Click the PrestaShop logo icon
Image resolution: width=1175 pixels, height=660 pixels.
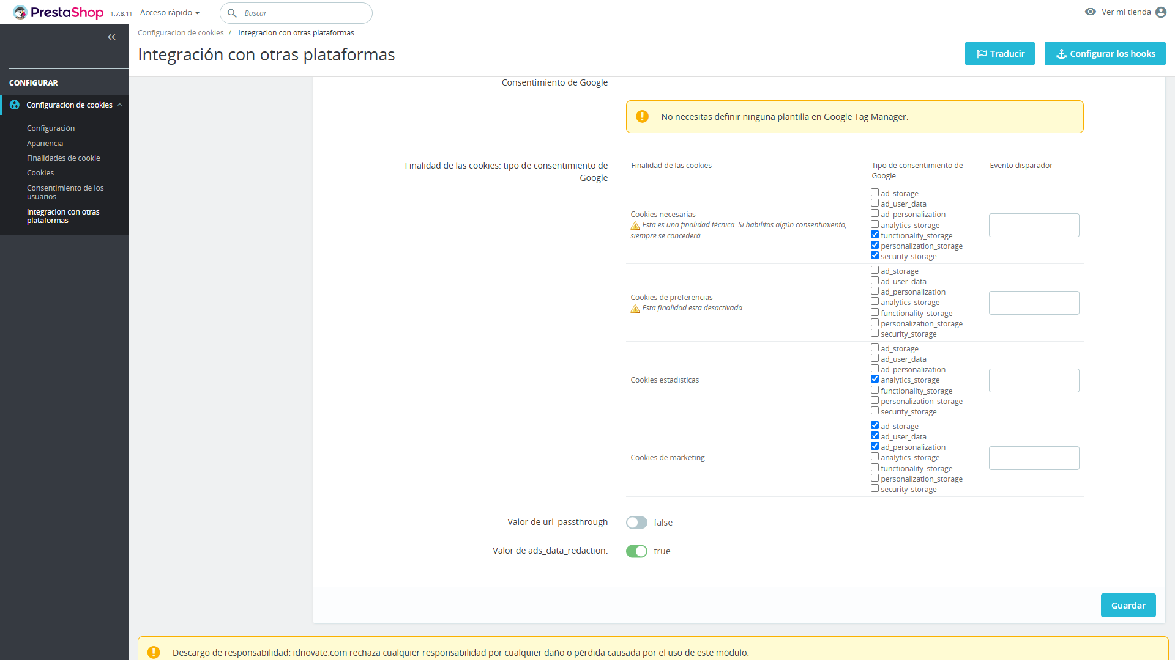(x=20, y=12)
